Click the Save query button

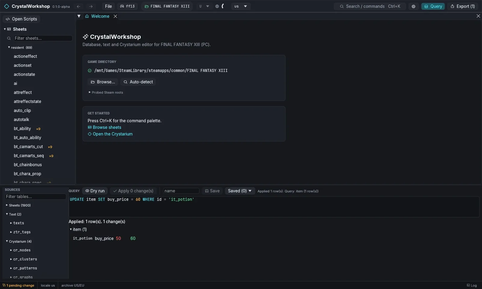pyautogui.click(x=212, y=191)
